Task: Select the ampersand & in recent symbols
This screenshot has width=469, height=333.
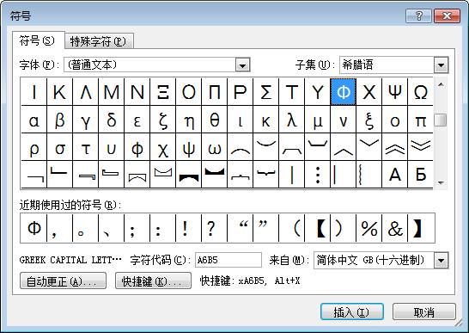Action: click(x=395, y=228)
